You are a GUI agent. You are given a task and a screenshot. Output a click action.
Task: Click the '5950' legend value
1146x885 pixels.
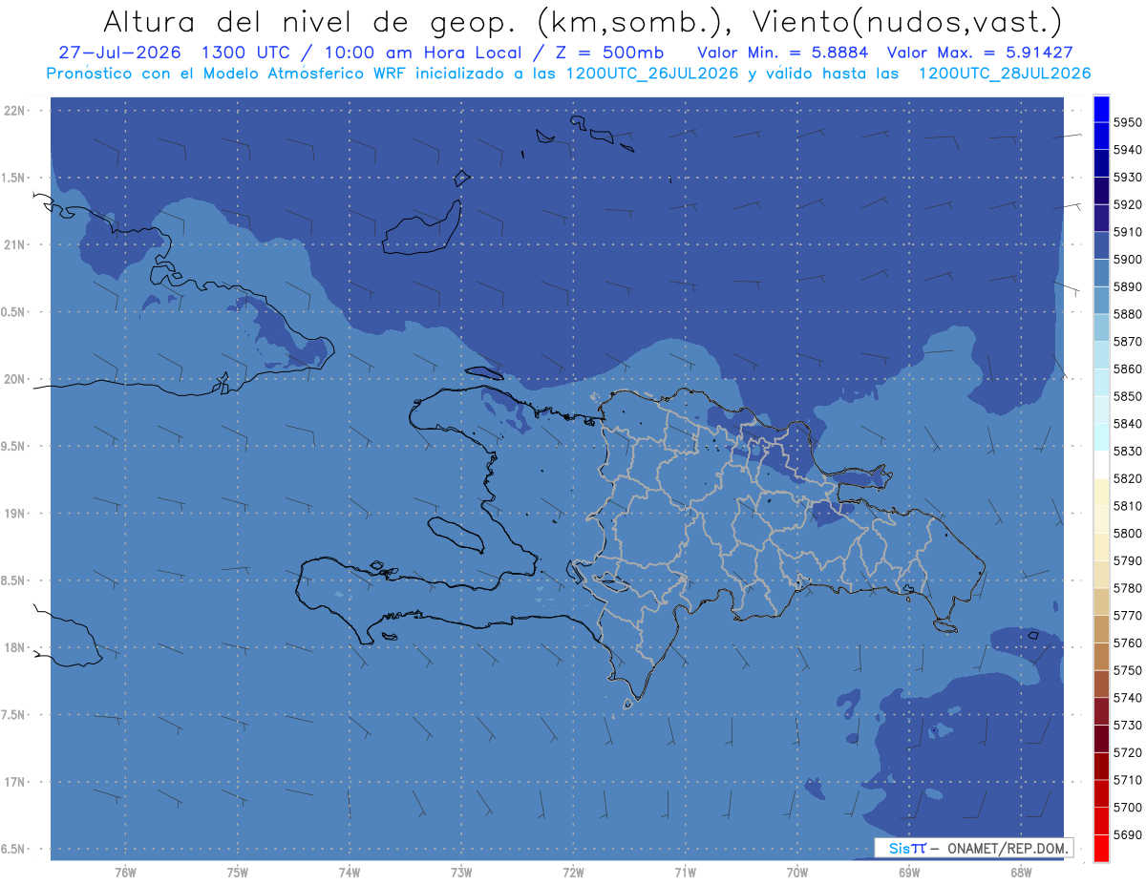1128,122
